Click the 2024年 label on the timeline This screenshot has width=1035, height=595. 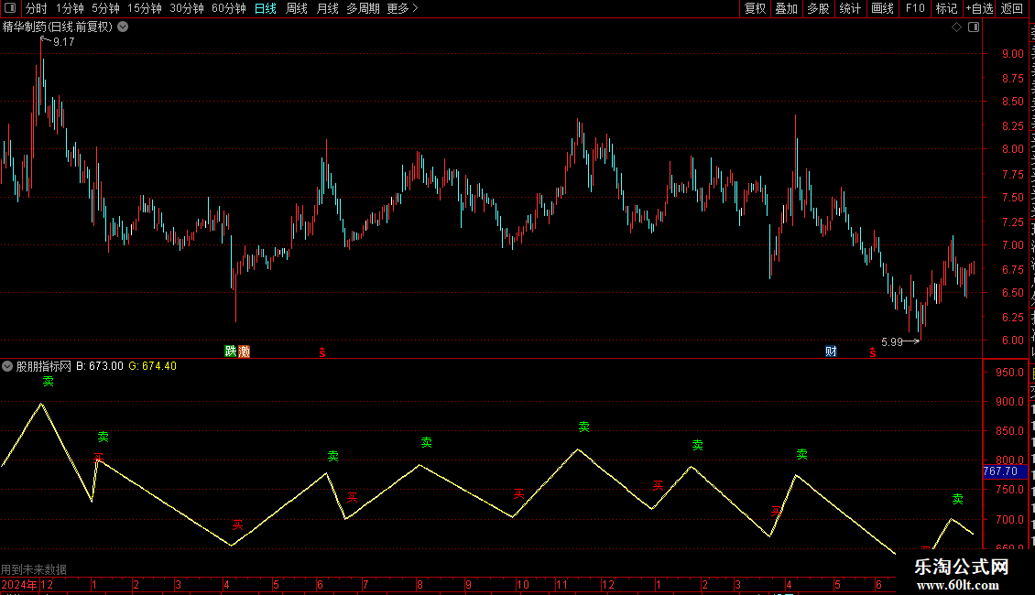19,584
